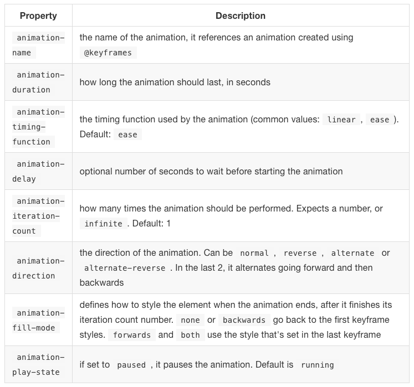414x387 pixels.
Task: Click the both value code
Action: click(x=190, y=335)
